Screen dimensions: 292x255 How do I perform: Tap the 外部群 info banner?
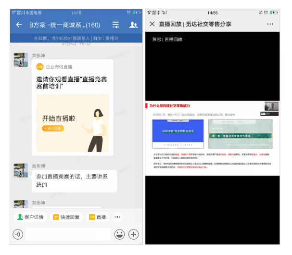76,38
